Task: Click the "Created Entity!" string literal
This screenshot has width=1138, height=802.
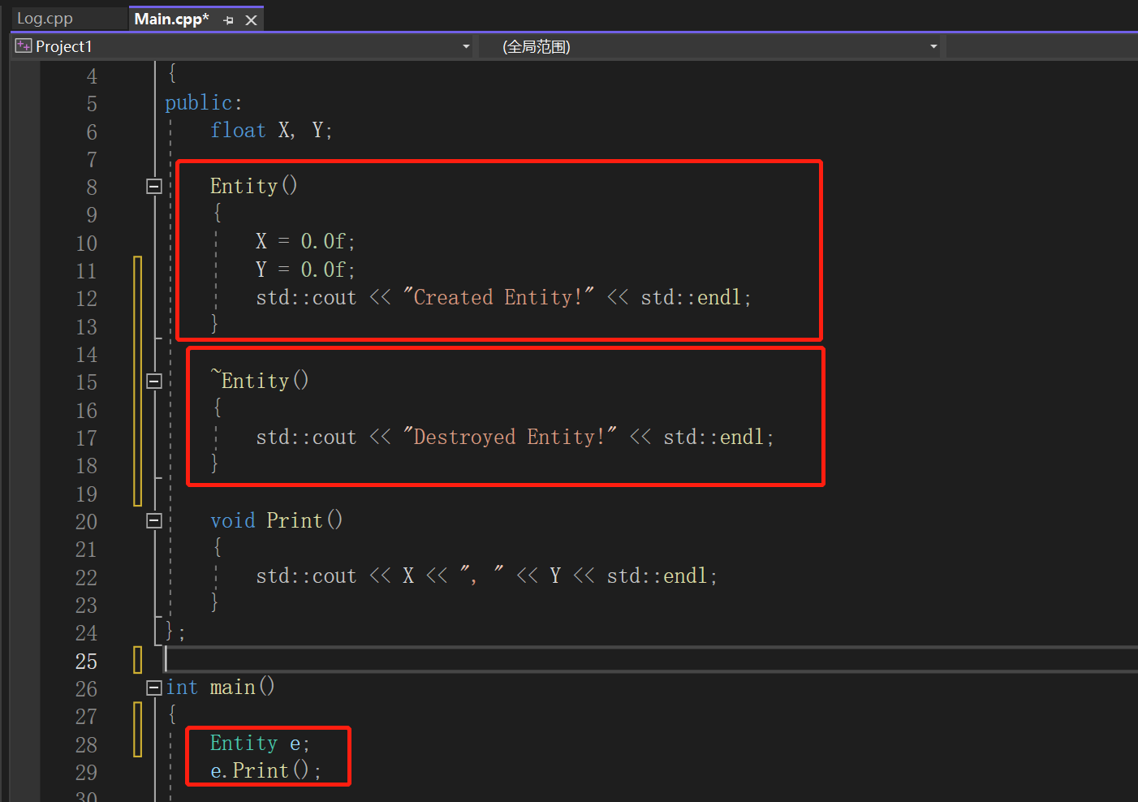Action: (x=498, y=297)
